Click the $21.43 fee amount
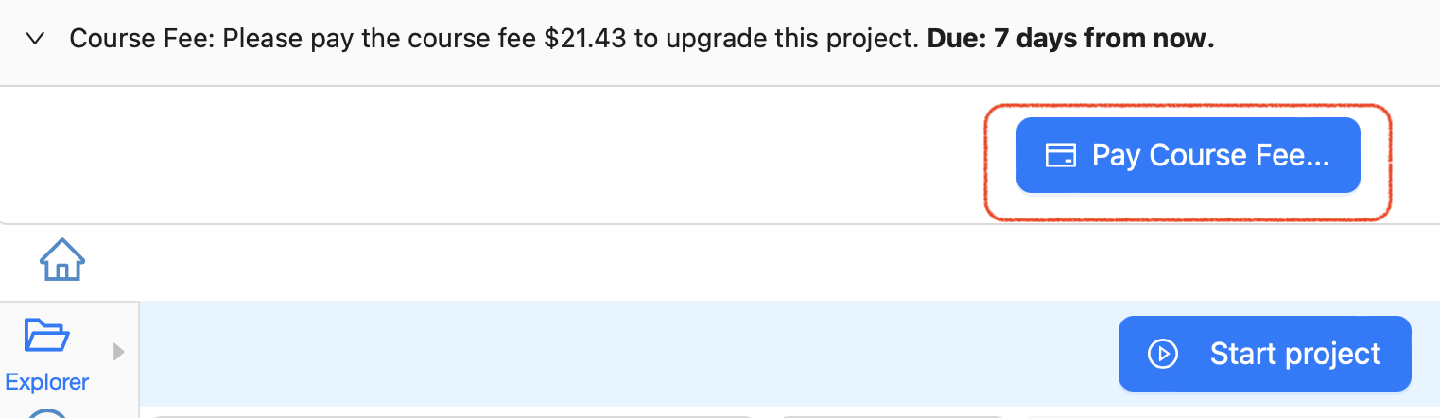This screenshot has height=418, width=1440. tap(585, 40)
